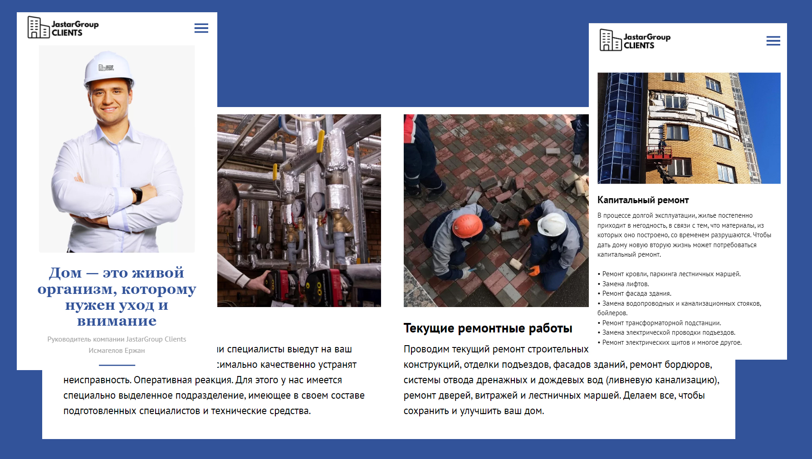
Task: Select the portrait photo of the smiling manager
Action: 117,150
